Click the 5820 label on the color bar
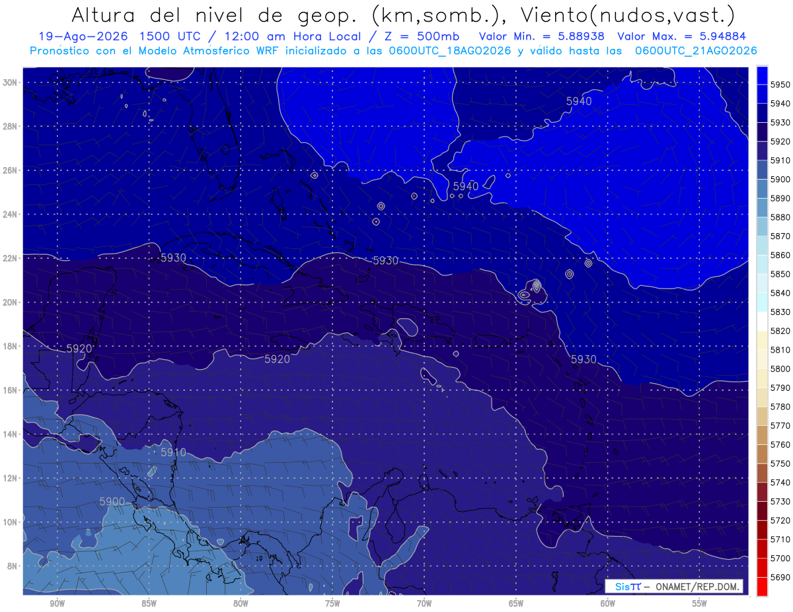793x612 pixels. point(780,331)
